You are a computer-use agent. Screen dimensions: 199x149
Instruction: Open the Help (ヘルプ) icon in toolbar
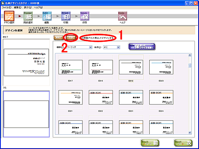click(x=123, y=16)
